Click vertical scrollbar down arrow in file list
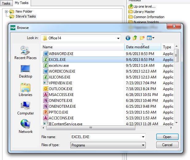Screen dimensions: 190x160 coord(176,123)
